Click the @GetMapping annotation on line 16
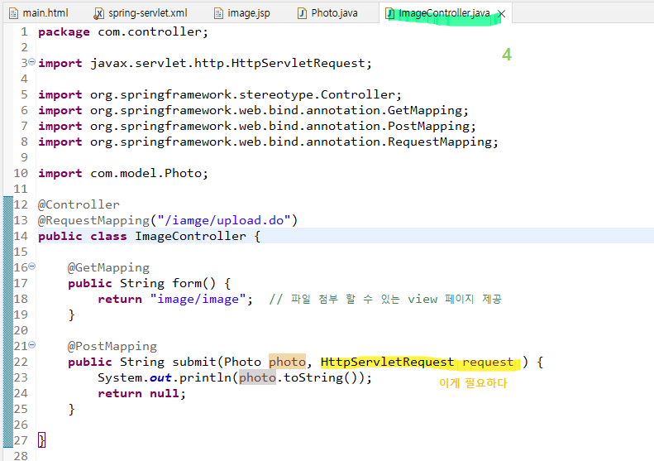Viewport: 654px width, 461px height. [108, 267]
